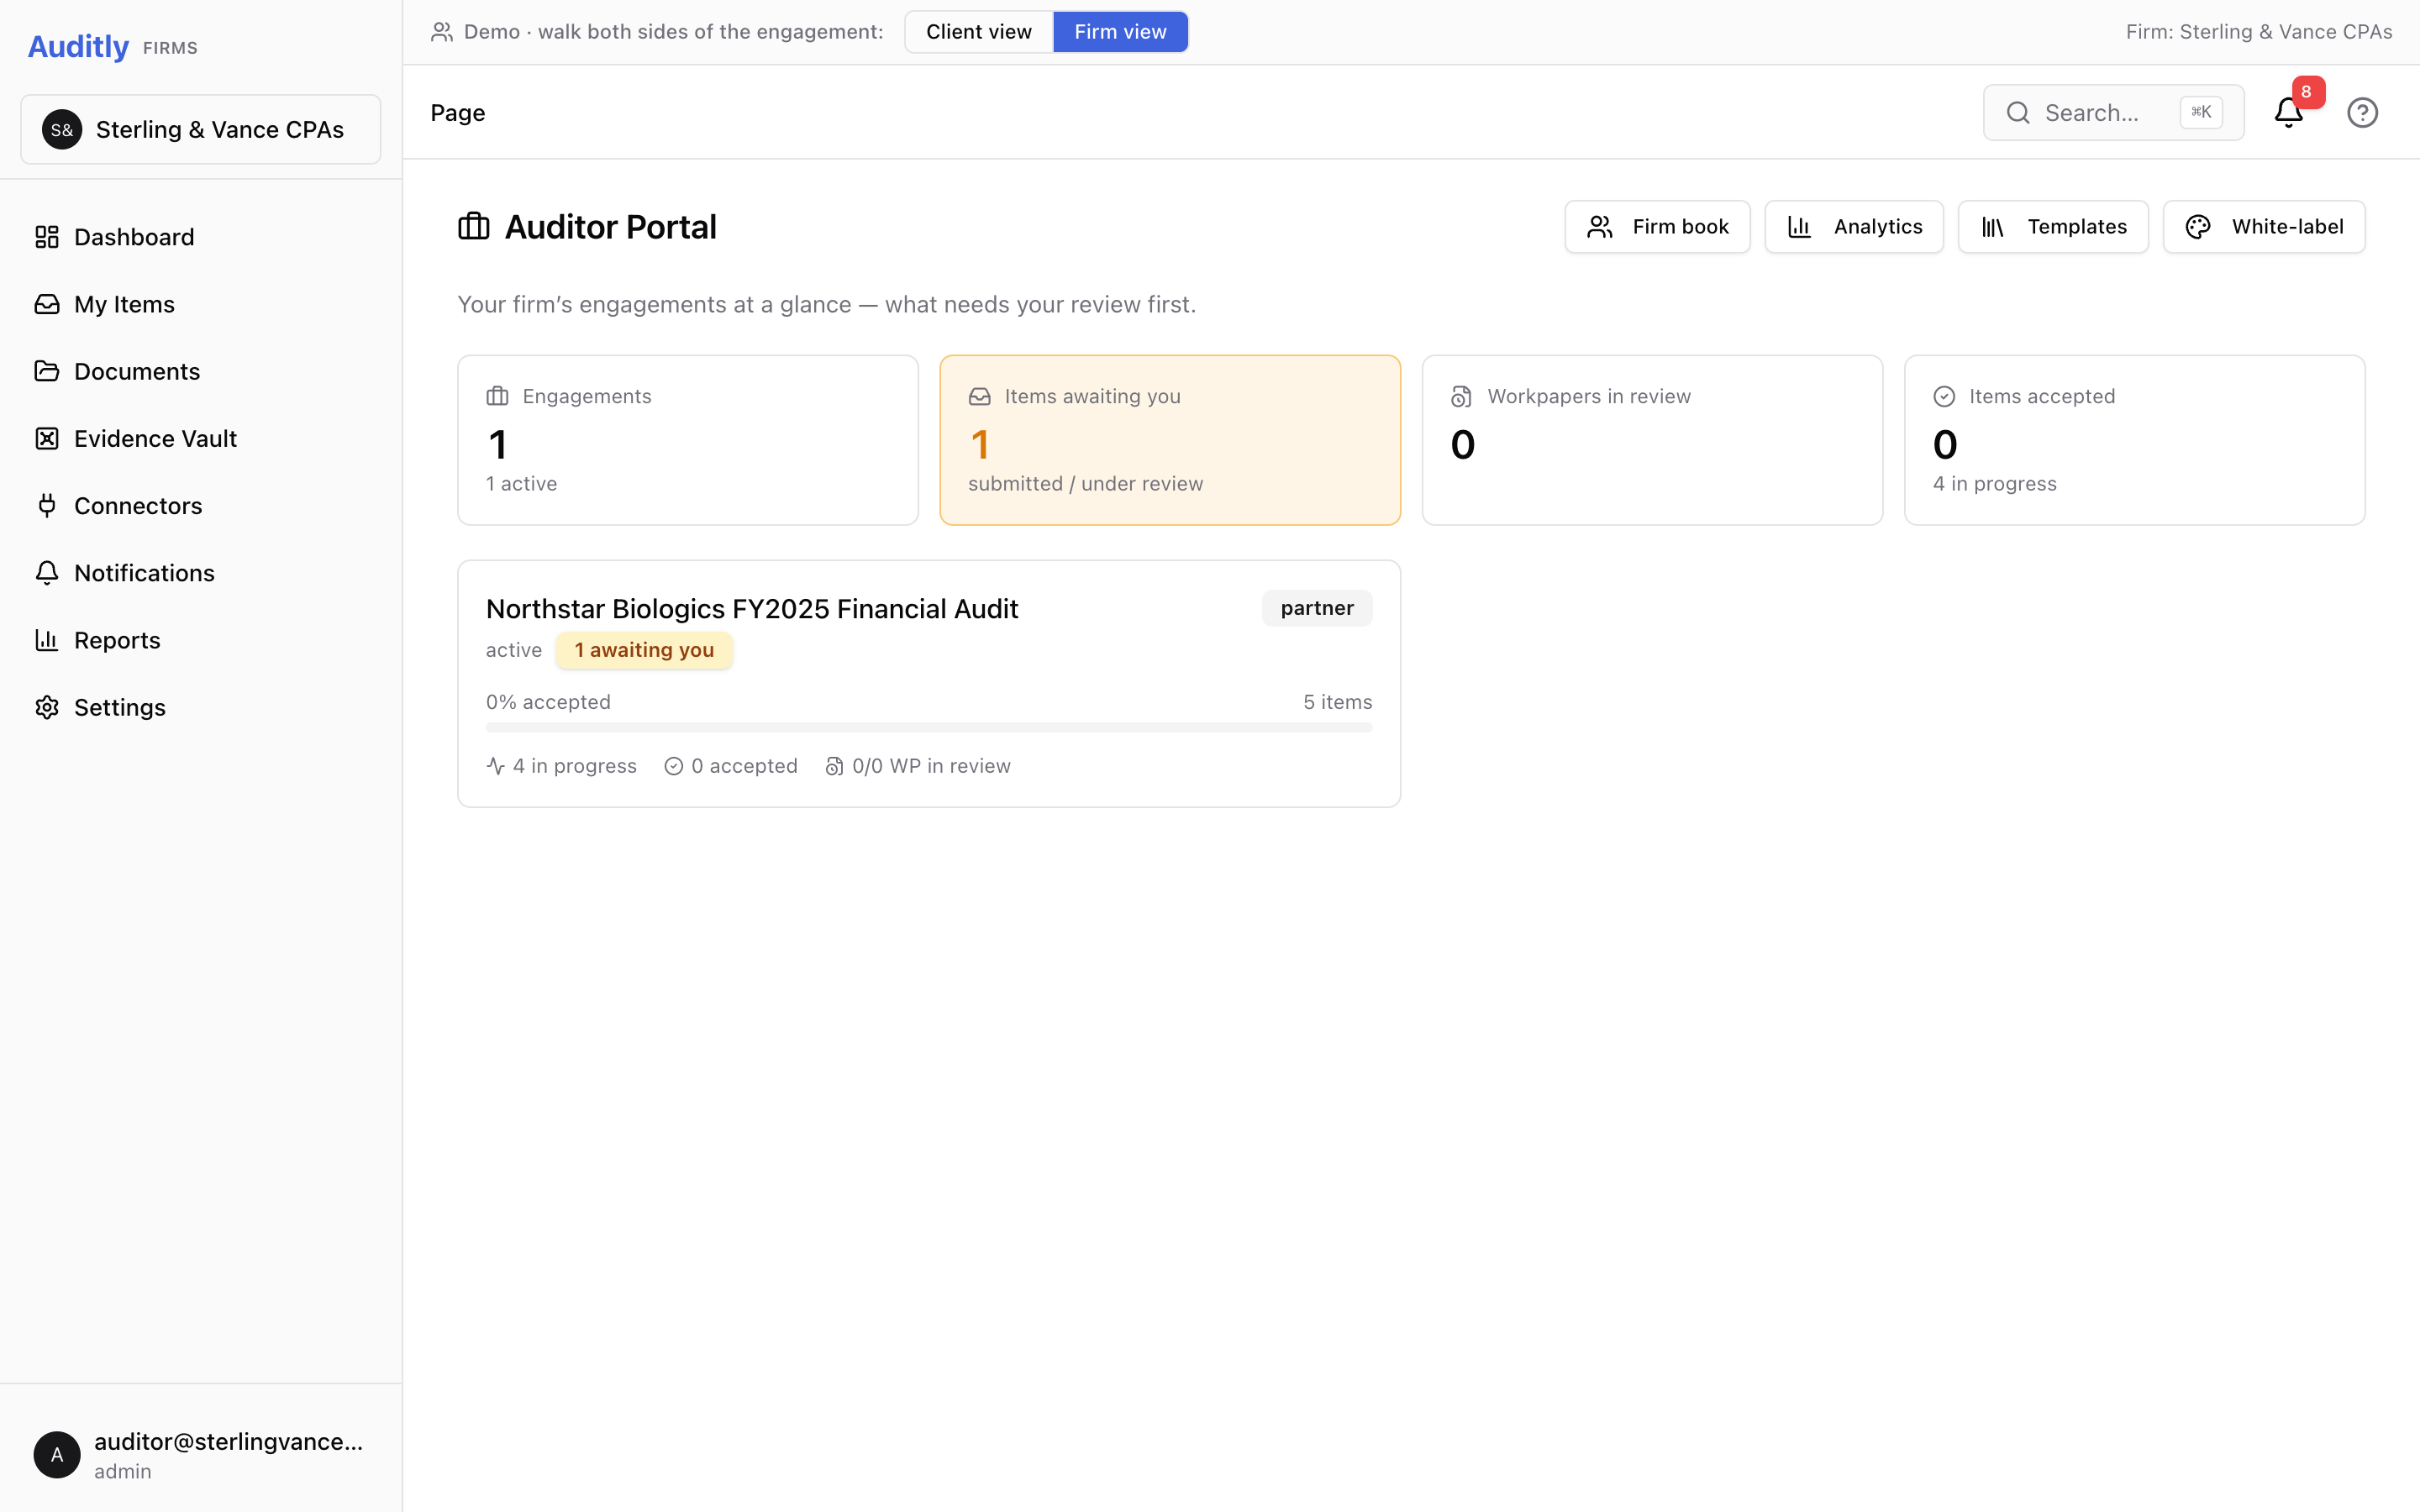Click the Settings gear icon

pos(47,707)
